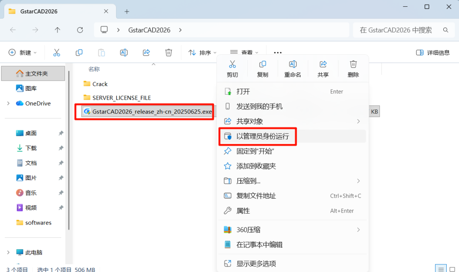
Task: Expand the 此电脑 tree node
Action: tap(8, 252)
